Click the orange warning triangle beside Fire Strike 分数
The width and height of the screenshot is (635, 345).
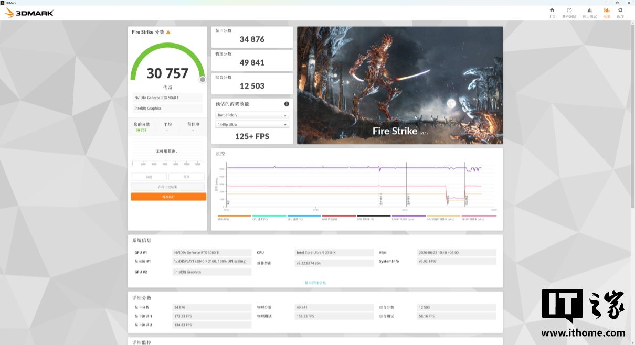pos(168,32)
